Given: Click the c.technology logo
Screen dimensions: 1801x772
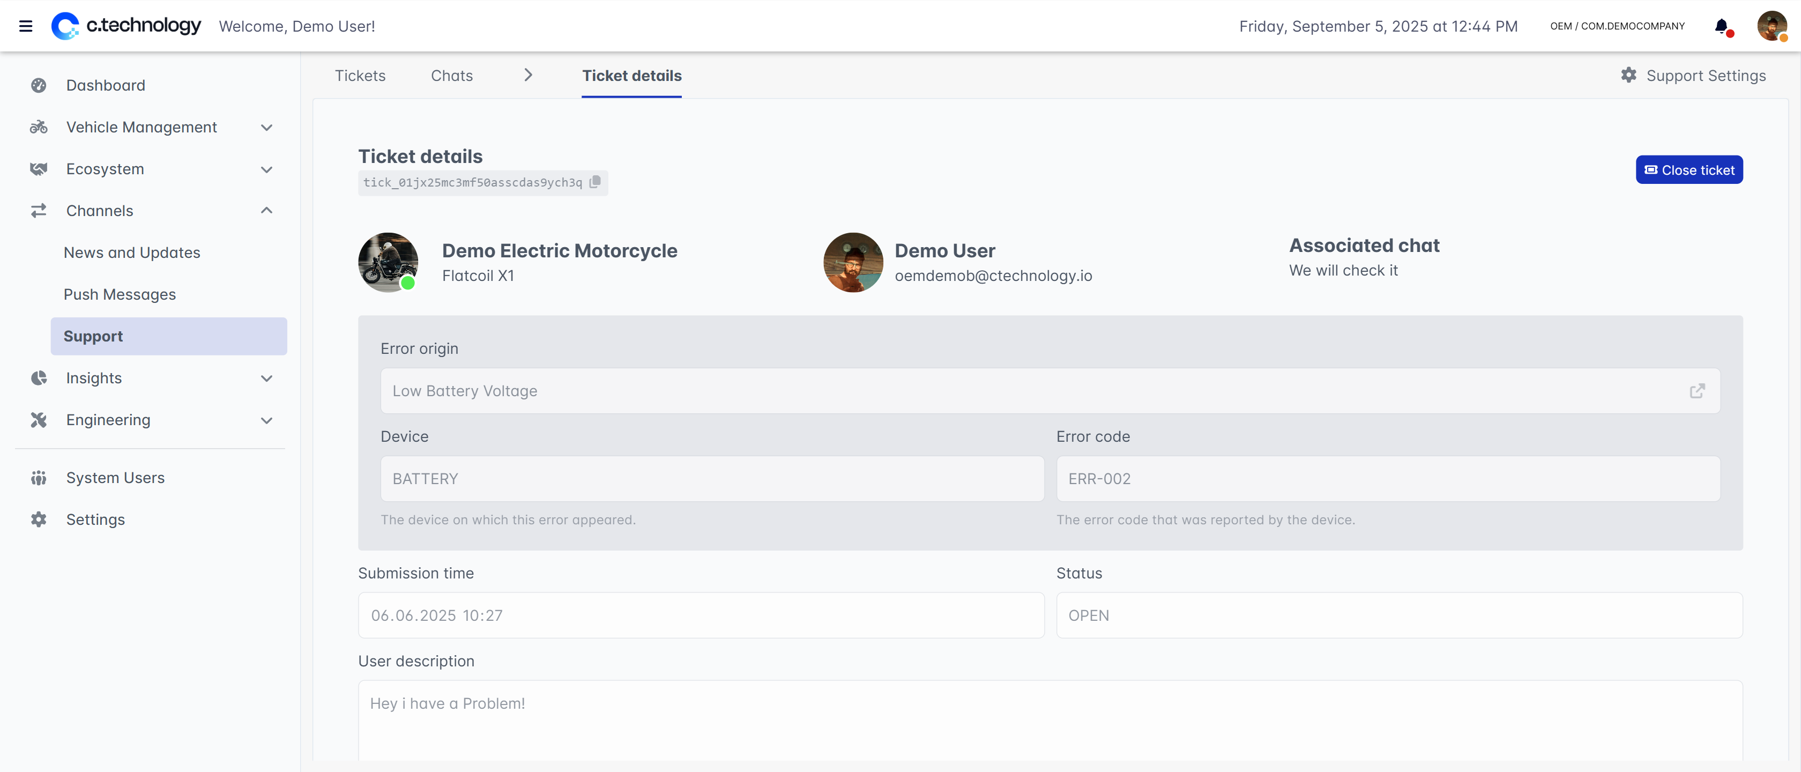Looking at the screenshot, I should pos(126,26).
